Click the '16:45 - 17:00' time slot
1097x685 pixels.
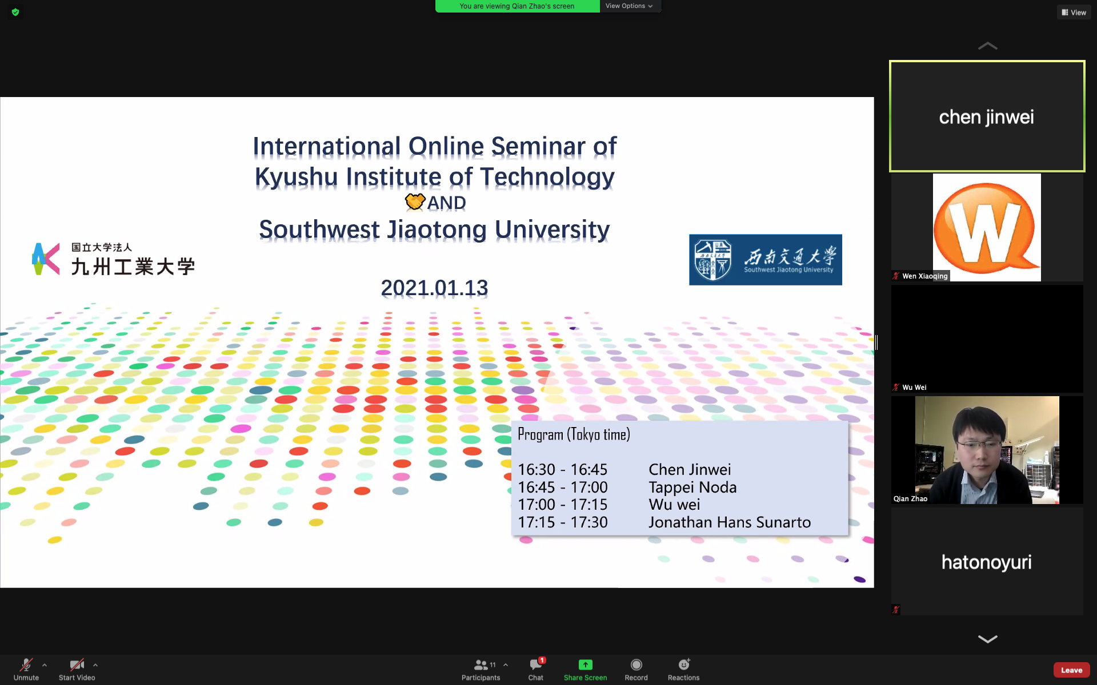[563, 487]
